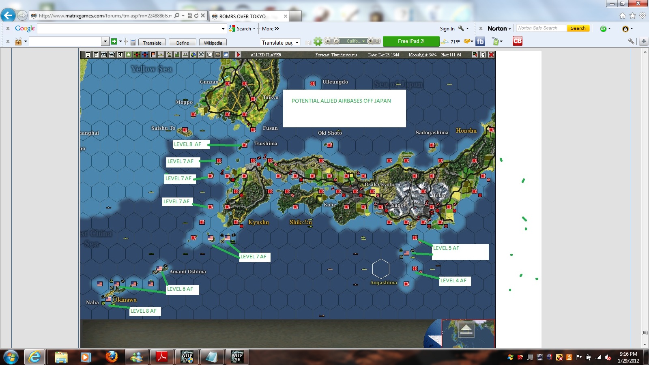The width and height of the screenshot is (649, 365).
Task: Click the Tsushima hex on the map
Action: (245, 145)
